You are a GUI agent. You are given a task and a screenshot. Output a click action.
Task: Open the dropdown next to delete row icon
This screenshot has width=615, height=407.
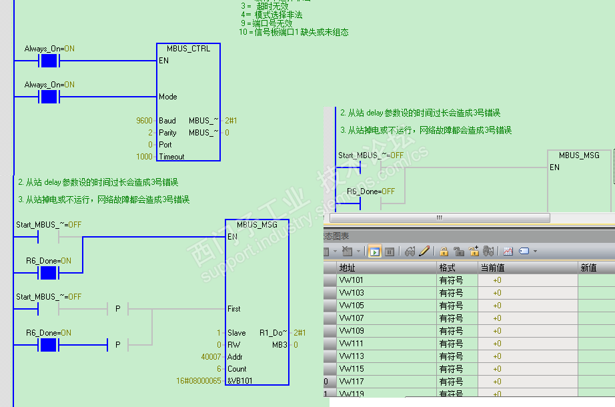[x=358, y=252]
